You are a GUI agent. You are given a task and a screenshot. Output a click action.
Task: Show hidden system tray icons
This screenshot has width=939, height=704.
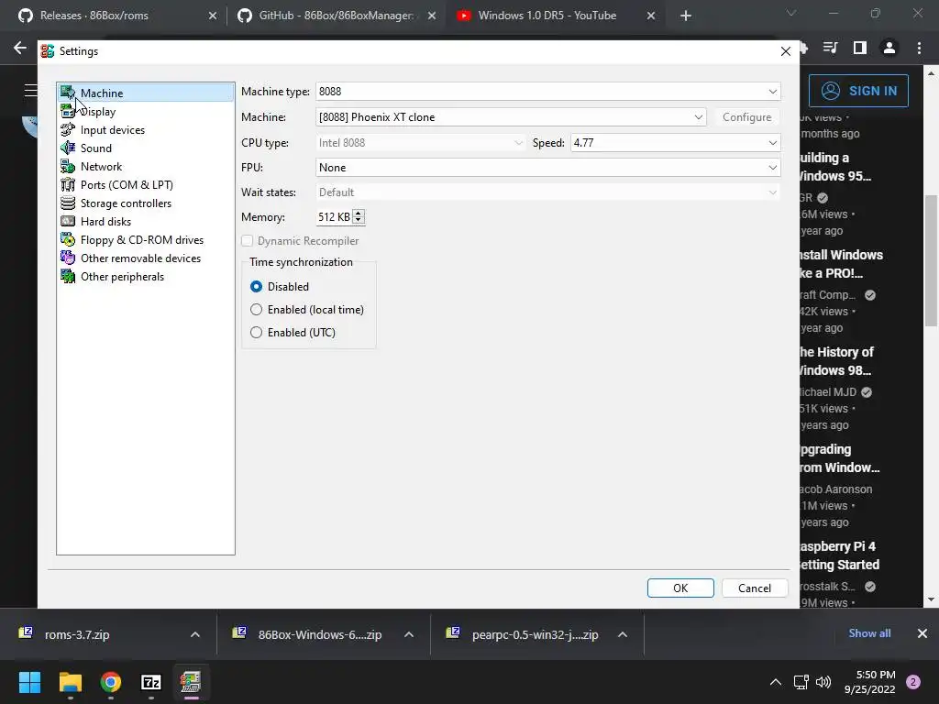[776, 682]
